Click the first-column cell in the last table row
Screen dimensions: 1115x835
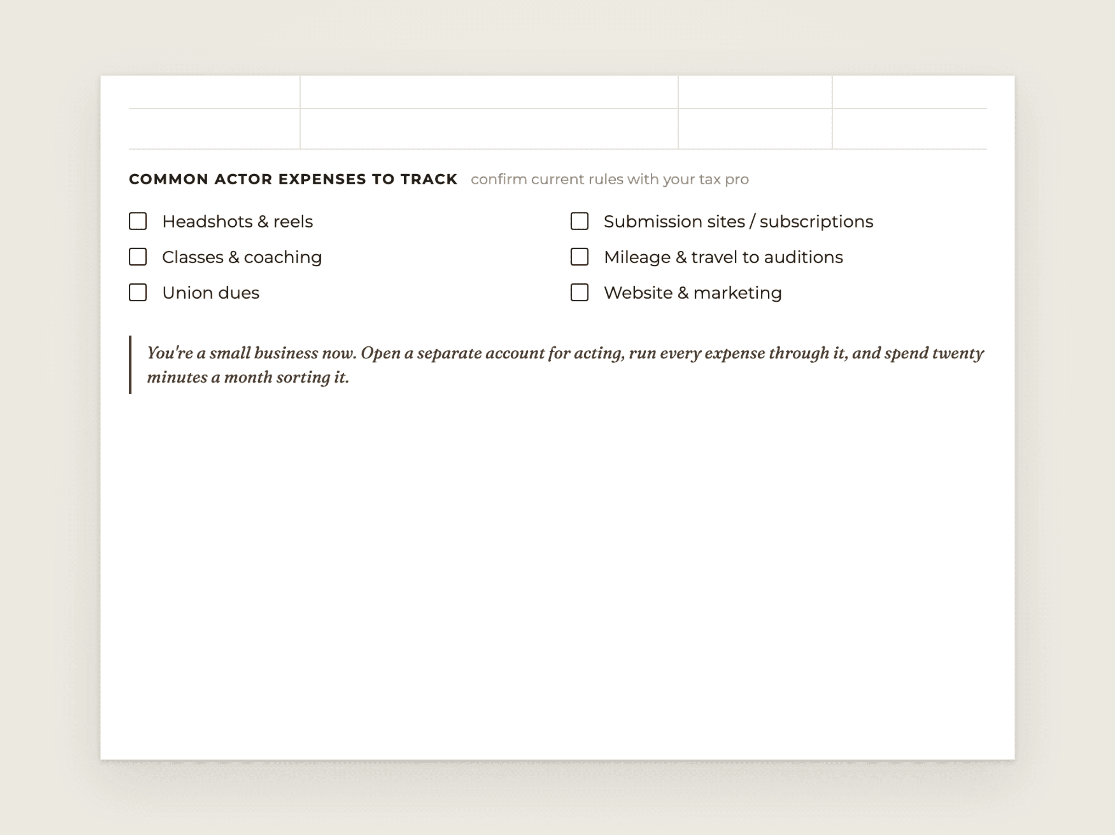pyautogui.click(x=214, y=129)
